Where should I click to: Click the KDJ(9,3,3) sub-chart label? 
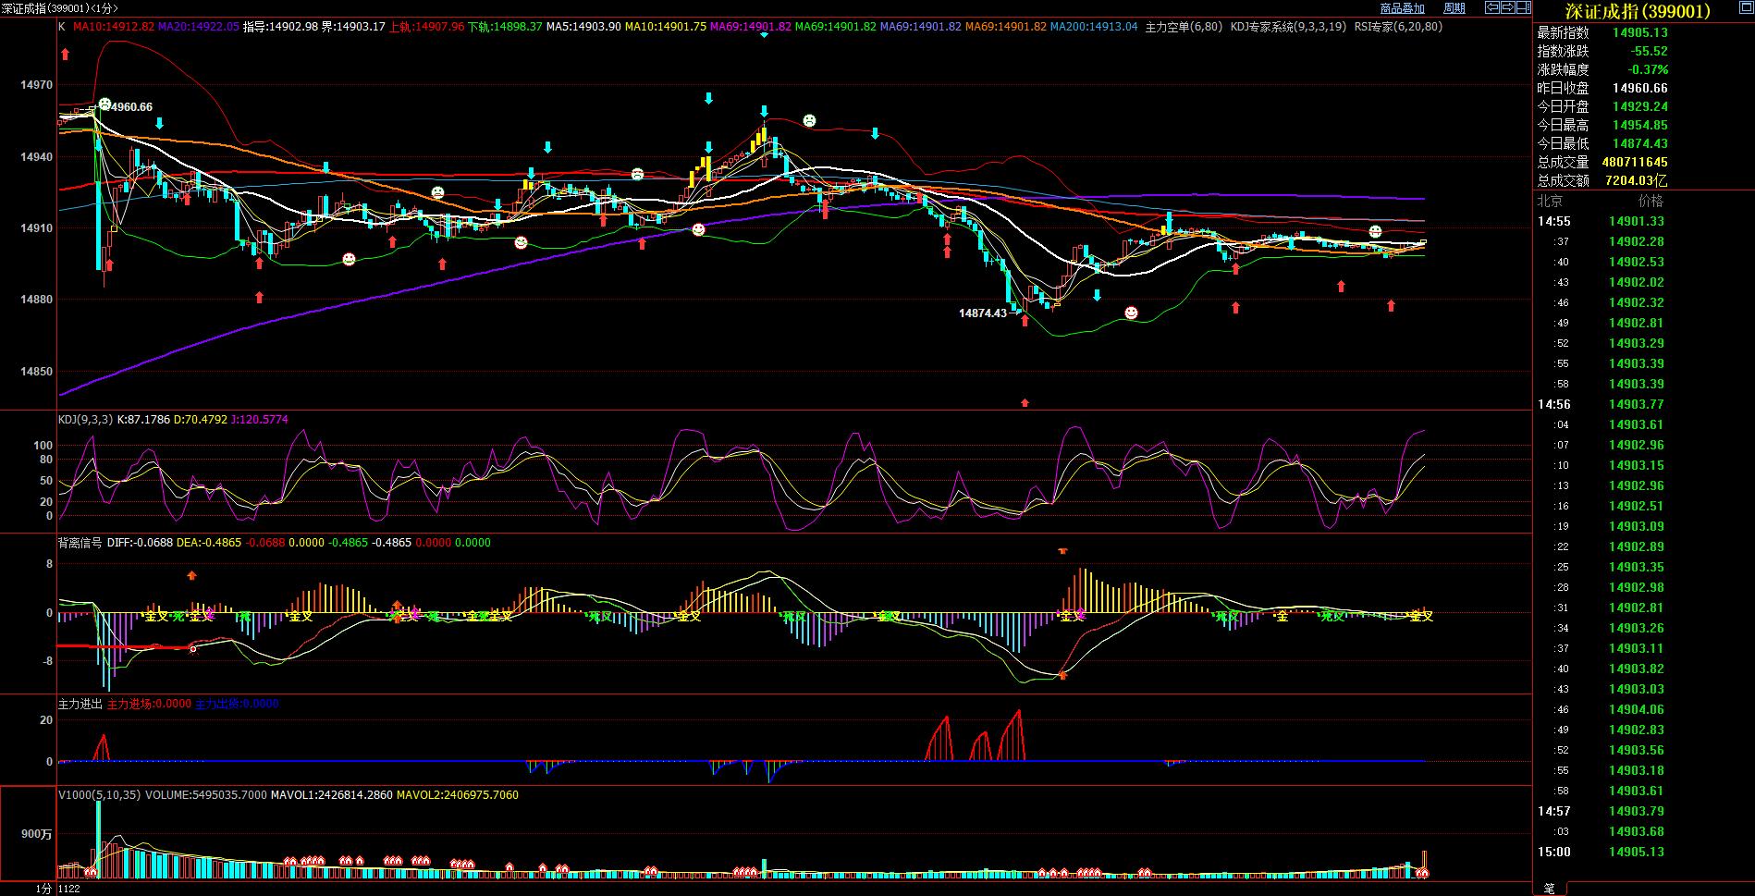(86, 420)
